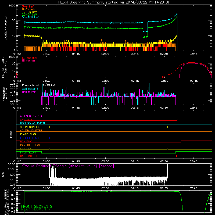215x215 pixels.
Task: Click the vertical Flags axis label
Action: coord(11,134)
